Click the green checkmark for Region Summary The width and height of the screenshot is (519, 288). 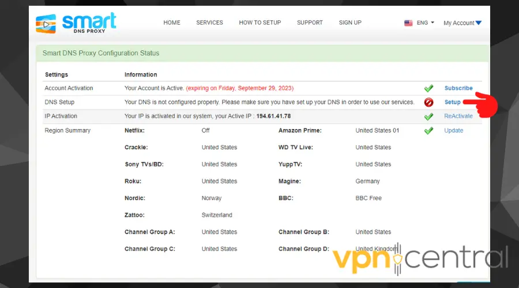point(428,131)
